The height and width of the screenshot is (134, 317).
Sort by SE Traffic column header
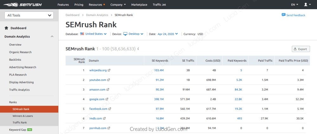183,61
